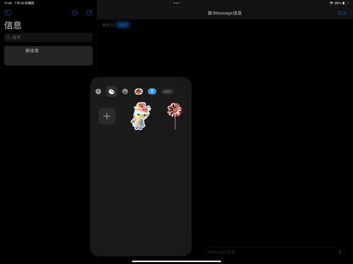353x264 pixels.
Task: Select the Stickers panel icon
Action: pos(112,91)
